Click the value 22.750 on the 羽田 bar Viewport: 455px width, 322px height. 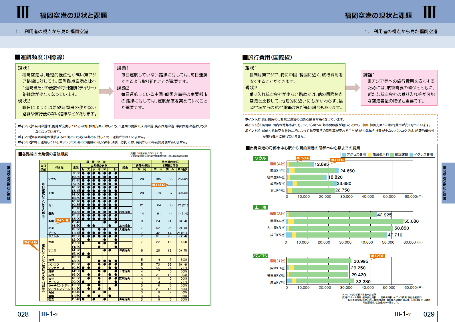[x=342, y=190]
